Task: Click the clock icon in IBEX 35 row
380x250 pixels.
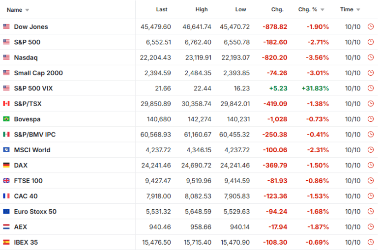Action: pos(371,242)
